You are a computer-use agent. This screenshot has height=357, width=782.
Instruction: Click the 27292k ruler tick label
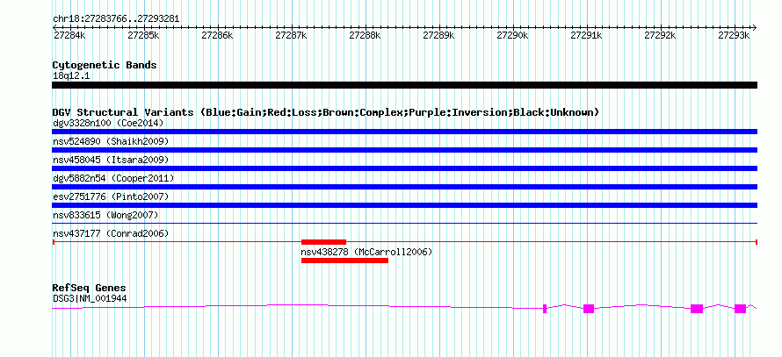pos(660,35)
